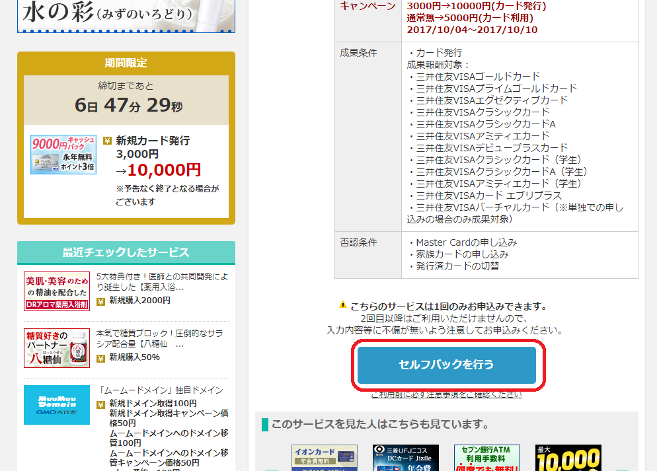Select the 新規カード発行 limited-time offer text

coord(153,141)
